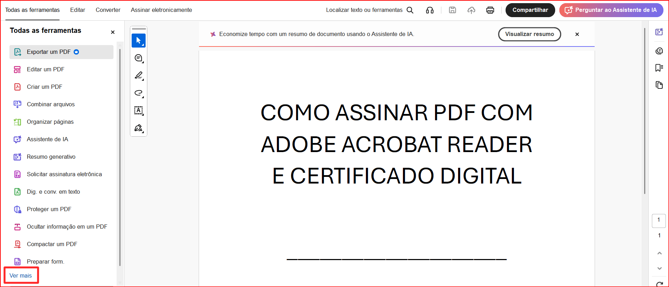Go to next page chevron

(660, 268)
